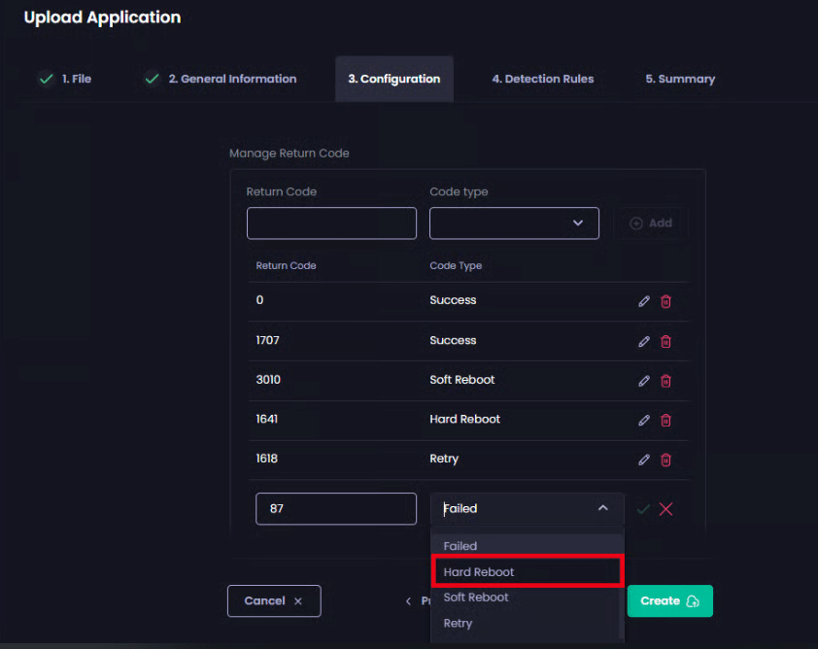818x649 pixels.
Task: Confirm edit with the green checkmark
Action: pyautogui.click(x=642, y=509)
